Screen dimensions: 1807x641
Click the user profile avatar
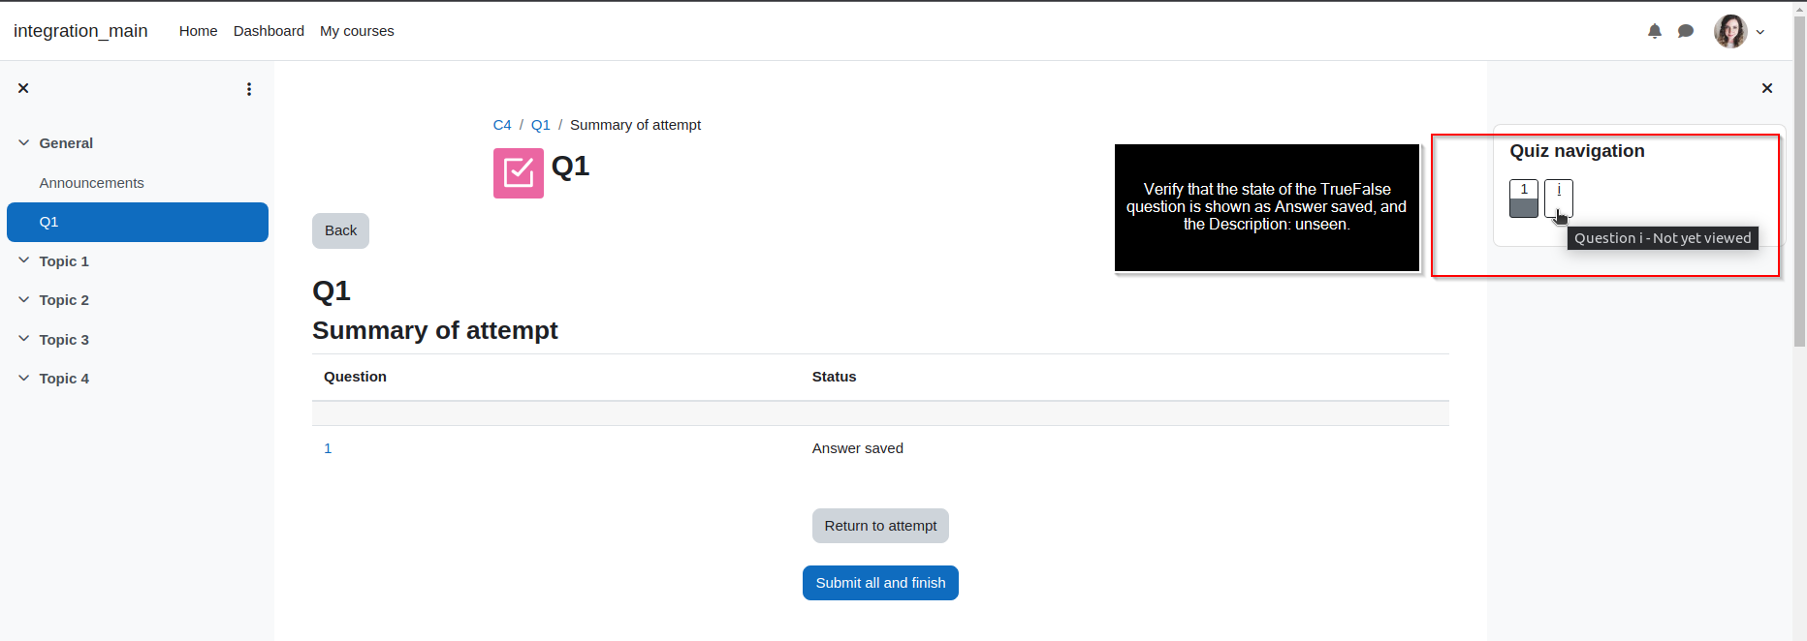click(1730, 31)
